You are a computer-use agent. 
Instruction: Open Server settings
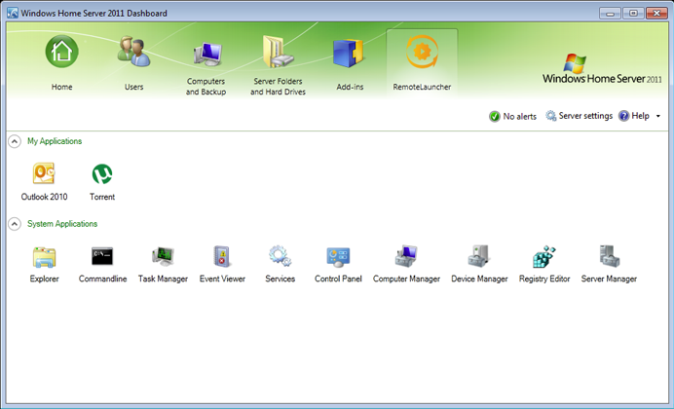coord(579,116)
